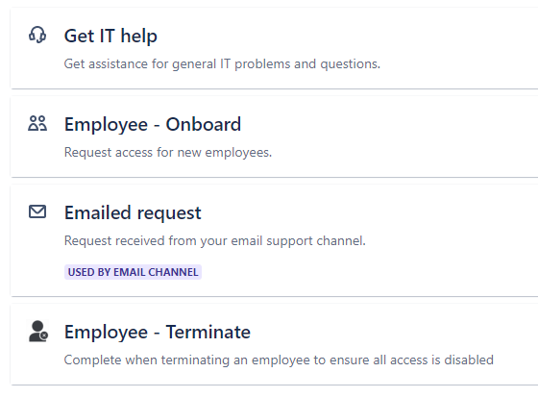Open the Get IT help title

point(110,36)
